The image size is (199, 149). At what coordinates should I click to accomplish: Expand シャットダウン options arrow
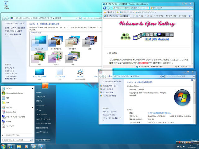click(x=49, y=140)
